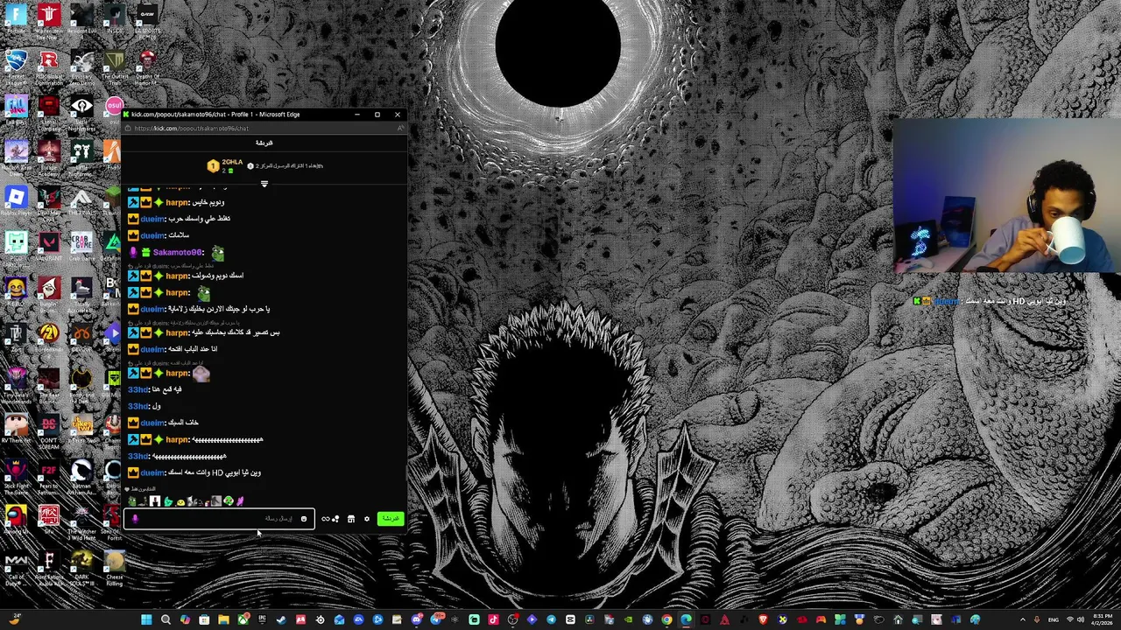Screen dimensions: 1121x630
Task: Open TikTok from the taskbar
Action: pyautogui.click(x=493, y=619)
